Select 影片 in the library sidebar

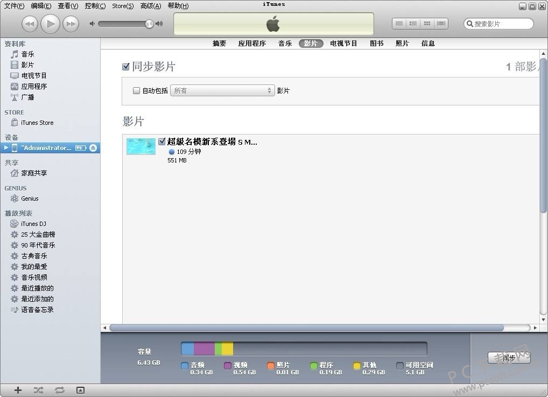click(27, 65)
